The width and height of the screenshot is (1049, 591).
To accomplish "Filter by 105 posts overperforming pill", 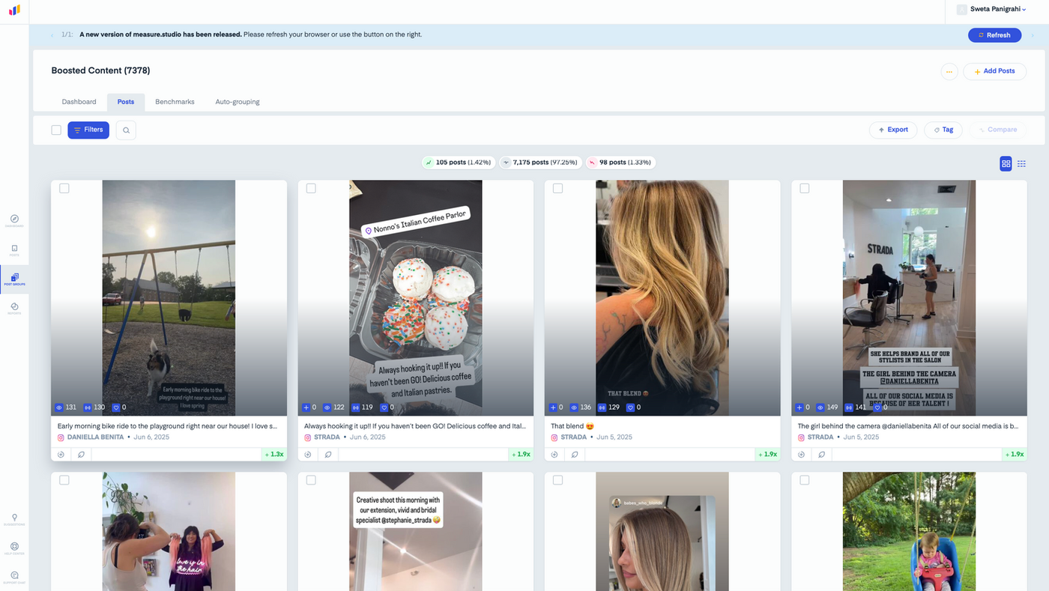I will [458, 162].
